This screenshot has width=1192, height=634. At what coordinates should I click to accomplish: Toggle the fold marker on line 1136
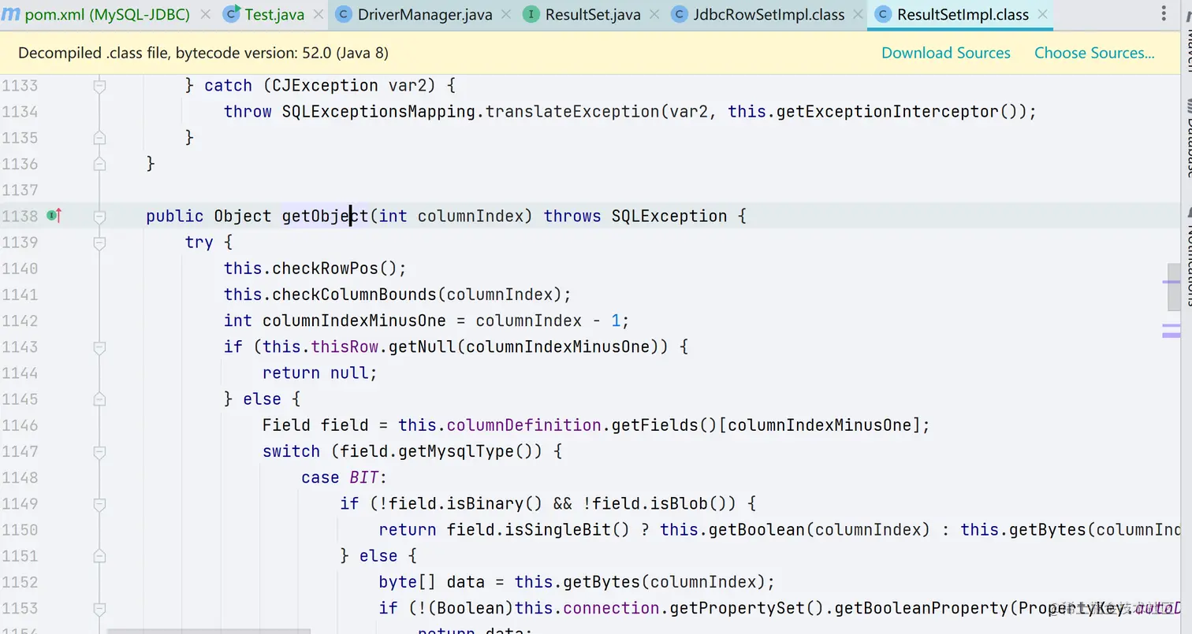tap(99, 163)
